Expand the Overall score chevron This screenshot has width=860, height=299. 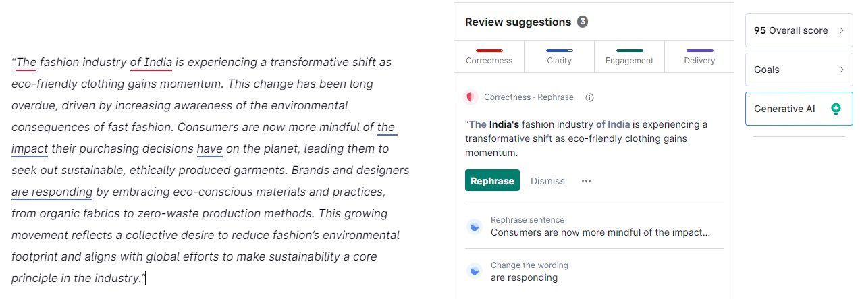842,30
